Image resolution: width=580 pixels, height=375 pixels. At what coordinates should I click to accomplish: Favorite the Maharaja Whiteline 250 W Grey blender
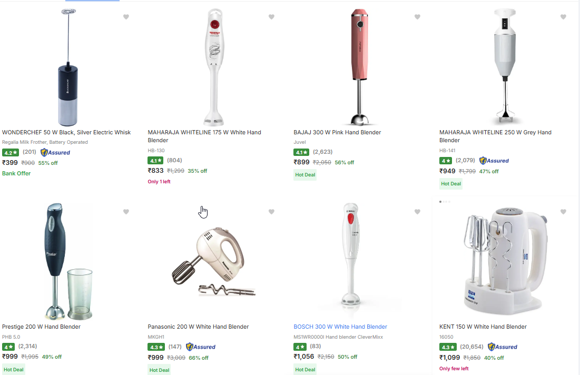[x=563, y=17]
